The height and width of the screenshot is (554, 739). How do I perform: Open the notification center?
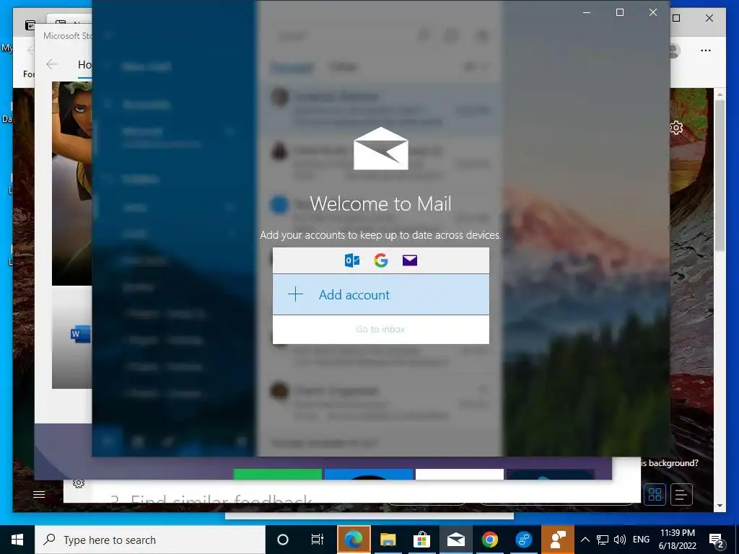[x=717, y=540]
